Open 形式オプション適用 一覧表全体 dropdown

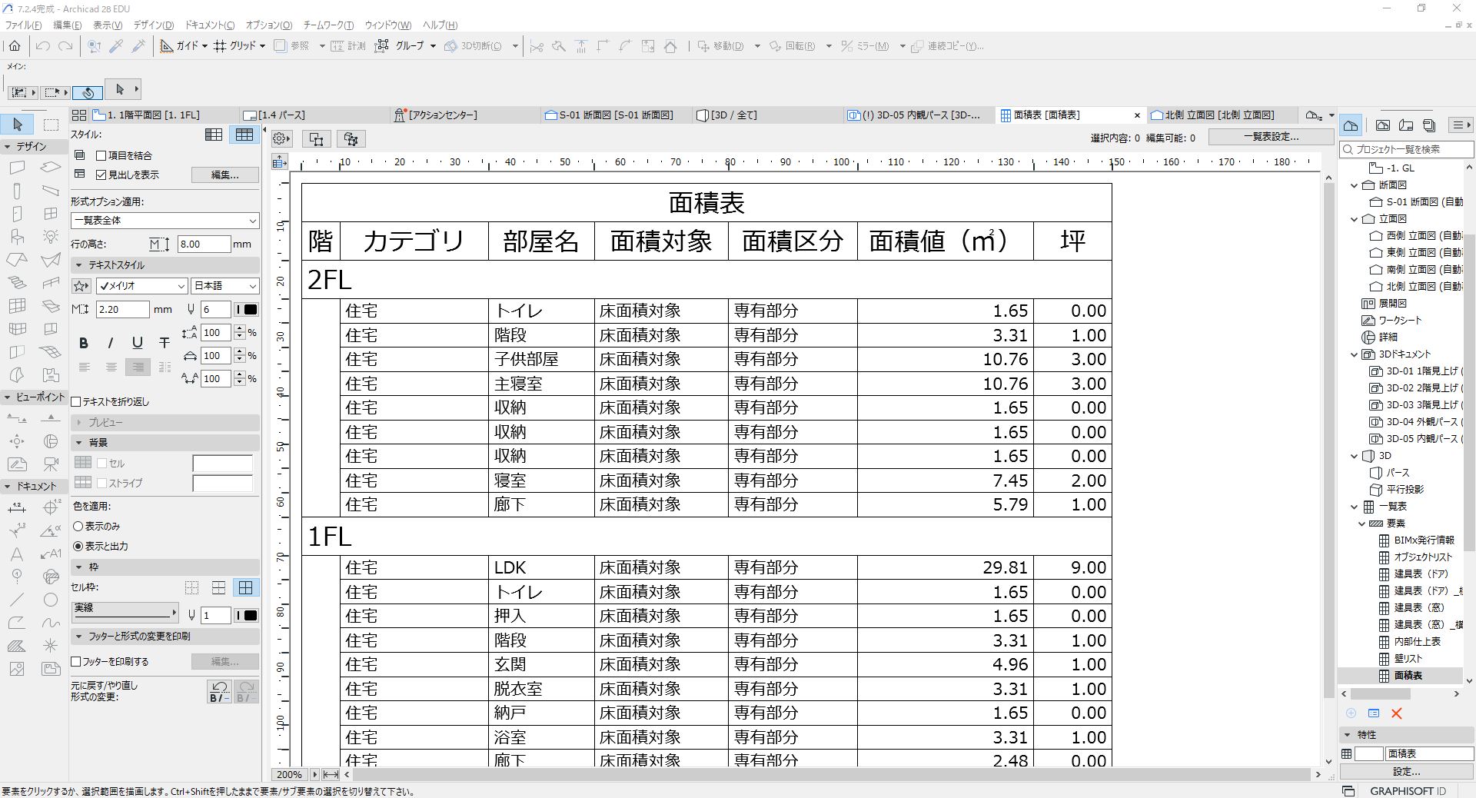165,221
